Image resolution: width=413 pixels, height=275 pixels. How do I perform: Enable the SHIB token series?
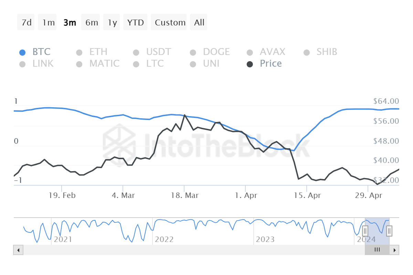pyautogui.click(x=327, y=52)
